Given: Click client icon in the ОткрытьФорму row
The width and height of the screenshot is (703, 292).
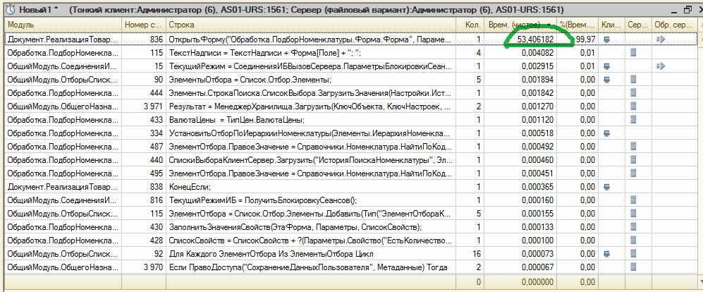Looking at the screenshot, I should tap(608, 39).
